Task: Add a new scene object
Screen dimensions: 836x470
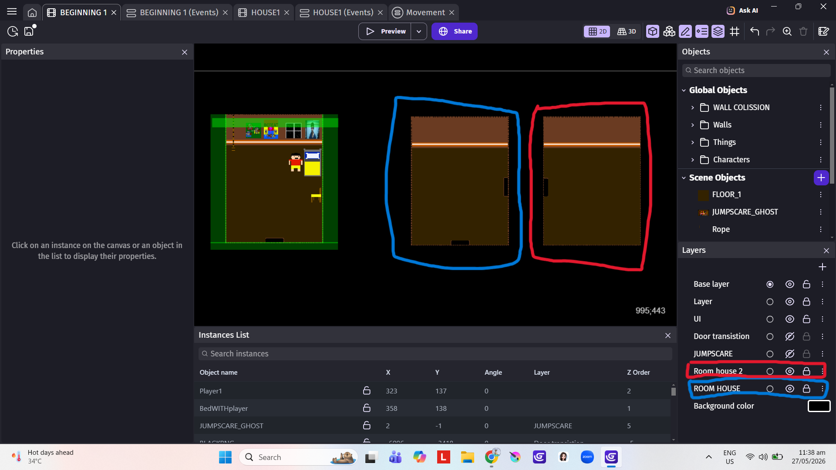Action: [821, 178]
